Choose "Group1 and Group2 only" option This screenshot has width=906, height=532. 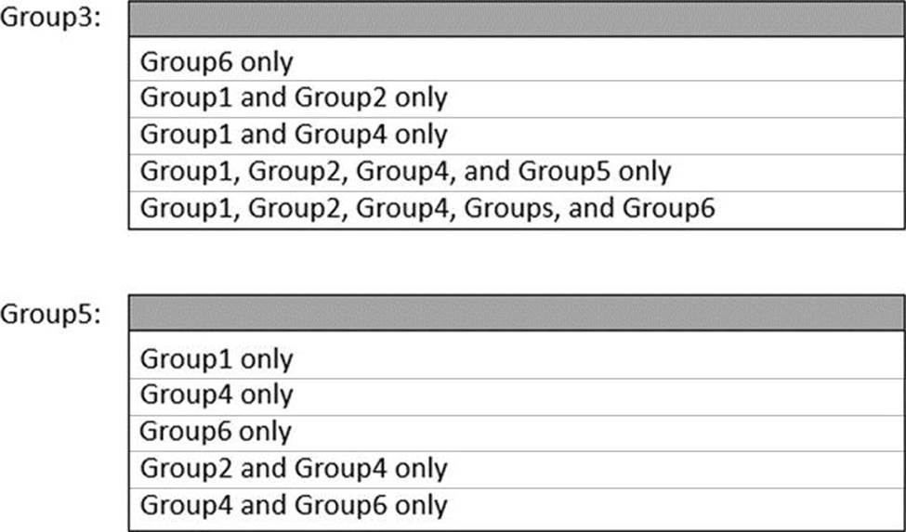(x=294, y=97)
